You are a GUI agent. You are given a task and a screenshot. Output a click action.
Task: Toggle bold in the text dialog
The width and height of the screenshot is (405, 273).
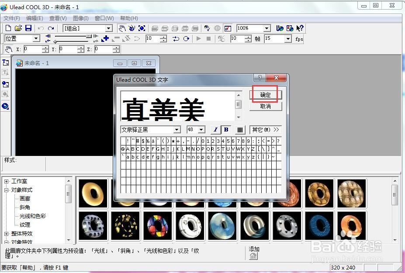pos(226,130)
